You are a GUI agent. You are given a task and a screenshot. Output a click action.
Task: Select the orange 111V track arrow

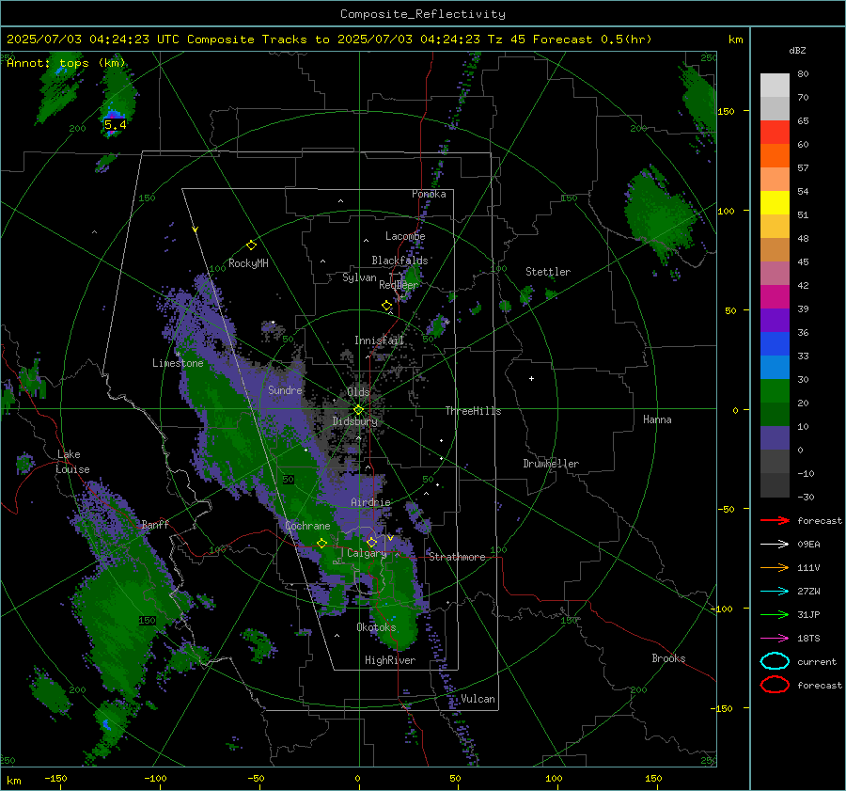pyautogui.click(x=775, y=567)
